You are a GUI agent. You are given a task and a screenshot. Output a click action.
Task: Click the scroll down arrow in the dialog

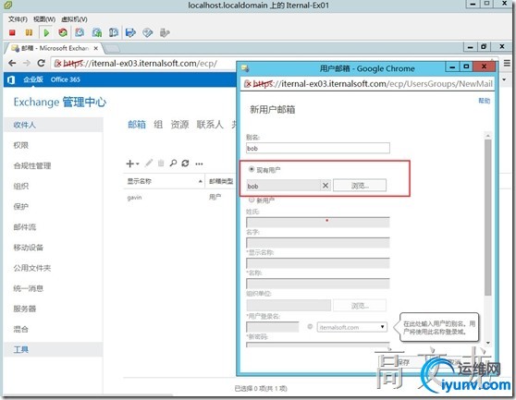pyautogui.click(x=488, y=343)
